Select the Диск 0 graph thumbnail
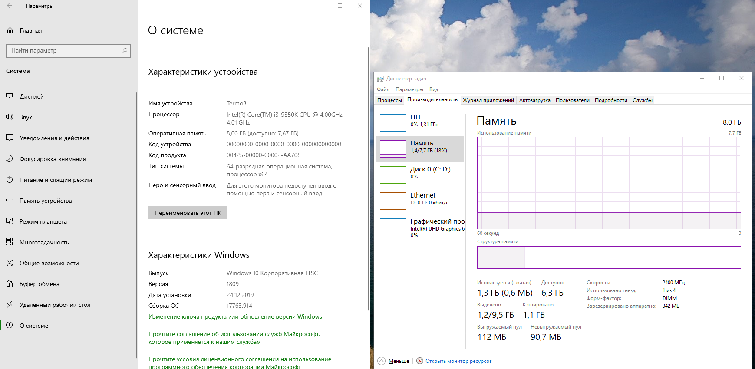 pyautogui.click(x=393, y=175)
